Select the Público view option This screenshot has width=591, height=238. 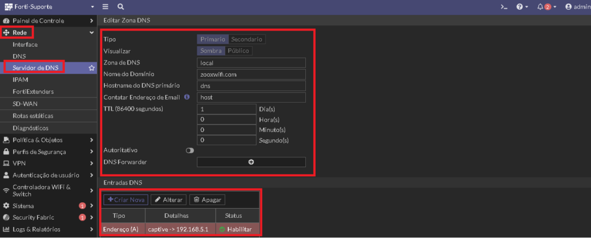[x=238, y=51]
